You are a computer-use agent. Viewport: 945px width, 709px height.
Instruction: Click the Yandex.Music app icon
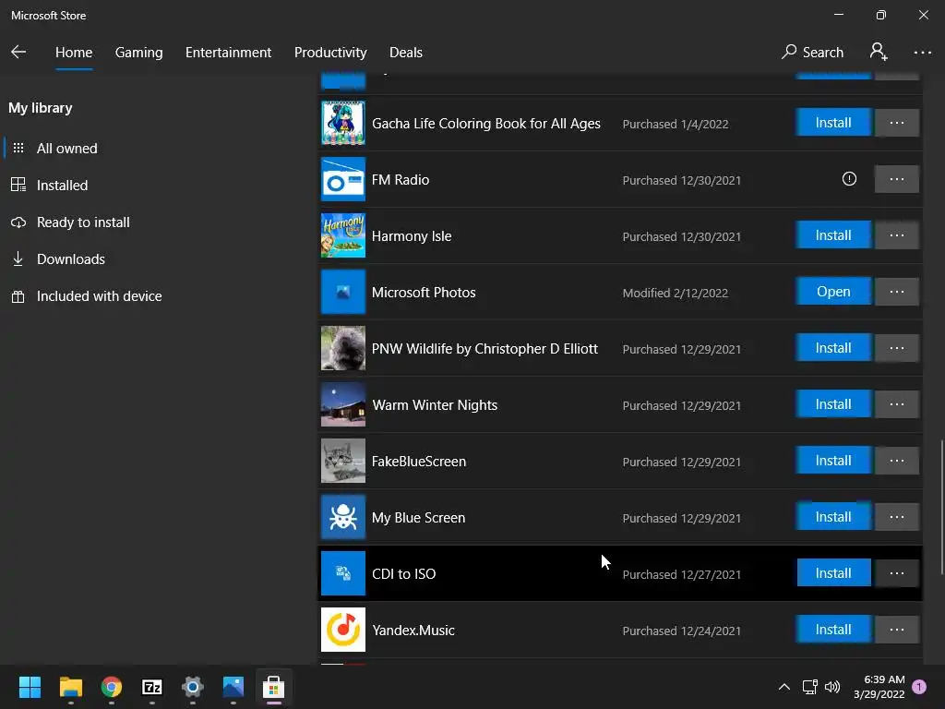coord(343,630)
